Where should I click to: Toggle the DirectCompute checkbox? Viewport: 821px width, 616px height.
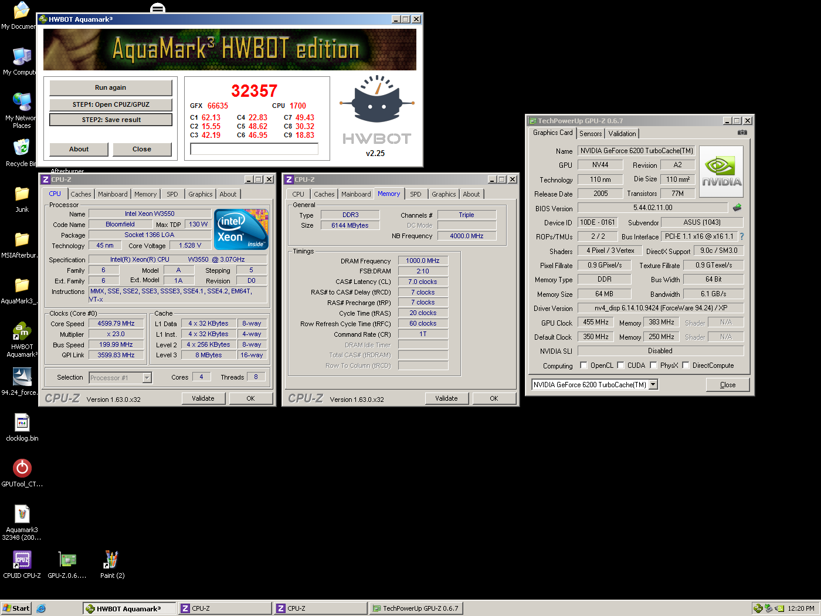tap(686, 365)
